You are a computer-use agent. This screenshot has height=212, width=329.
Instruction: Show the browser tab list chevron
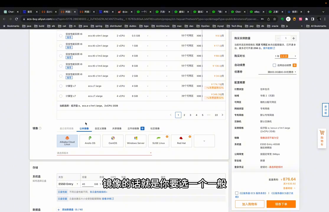[323, 12]
